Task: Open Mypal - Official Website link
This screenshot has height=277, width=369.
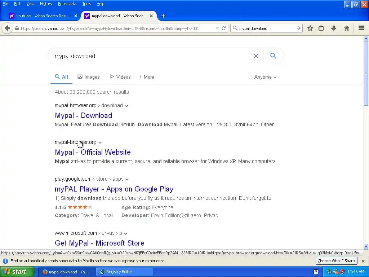Action: [93, 152]
